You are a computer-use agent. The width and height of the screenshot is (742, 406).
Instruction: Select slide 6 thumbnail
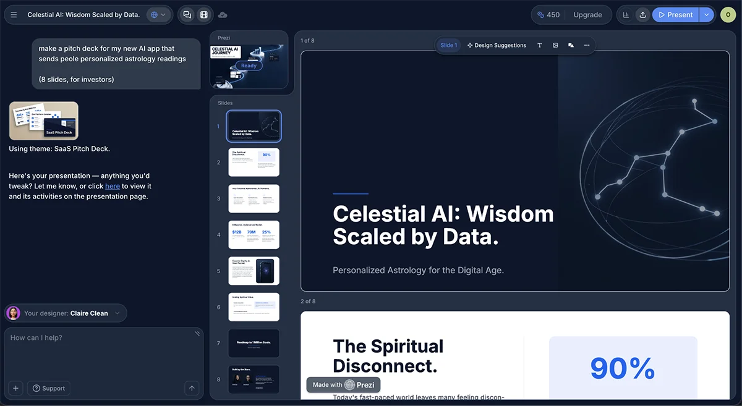click(254, 307)
